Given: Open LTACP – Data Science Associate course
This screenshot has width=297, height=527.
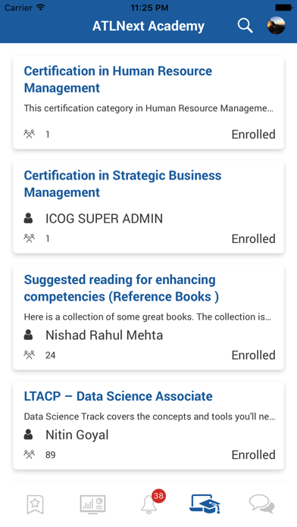Looking at the screenshot, I should (x=118, y=396).
